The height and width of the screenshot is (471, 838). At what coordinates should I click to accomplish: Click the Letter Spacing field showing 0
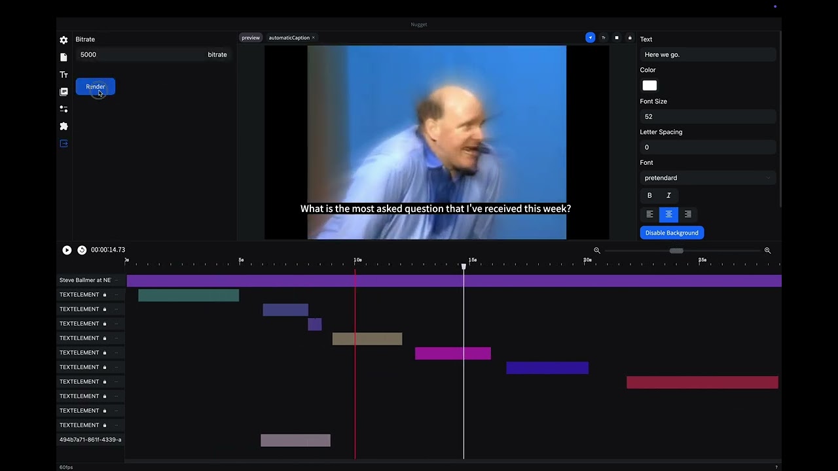708,147
